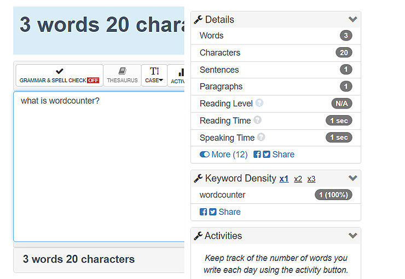Viewport: 405px width, 279px height.
Task: Click the Speaking Time 1 sec badge
Action: tap(339, 137)
